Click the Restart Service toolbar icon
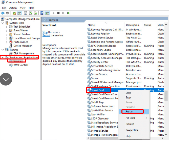 (68, 13)
